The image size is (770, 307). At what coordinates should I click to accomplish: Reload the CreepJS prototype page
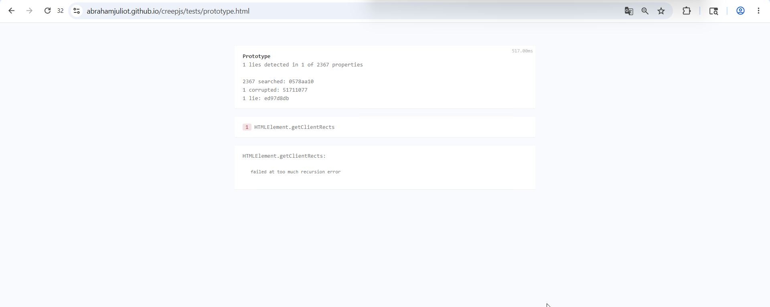click(x=47, y=11)
